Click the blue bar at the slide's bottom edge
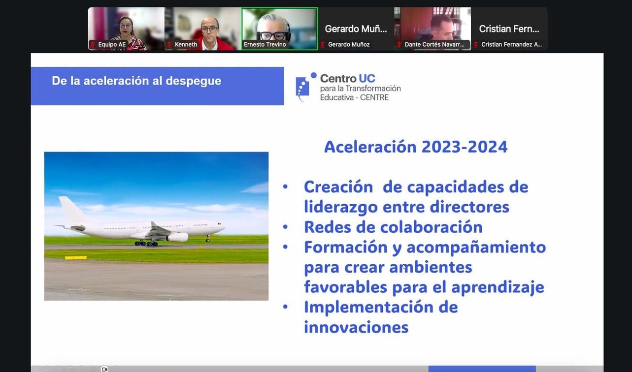This screenshot has width=632, height=372. 482,369
